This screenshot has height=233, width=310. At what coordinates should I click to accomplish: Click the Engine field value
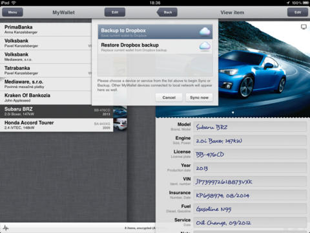[250, 140]
